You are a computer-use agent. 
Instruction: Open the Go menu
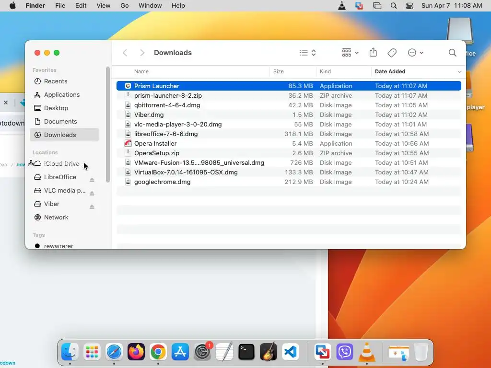[125, 6]
